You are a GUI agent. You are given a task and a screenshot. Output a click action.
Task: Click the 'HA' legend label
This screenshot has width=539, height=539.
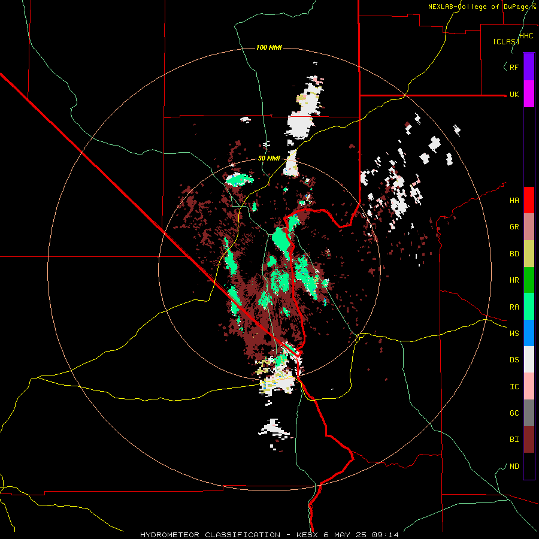pyautogui.click(x=514, y=201)
